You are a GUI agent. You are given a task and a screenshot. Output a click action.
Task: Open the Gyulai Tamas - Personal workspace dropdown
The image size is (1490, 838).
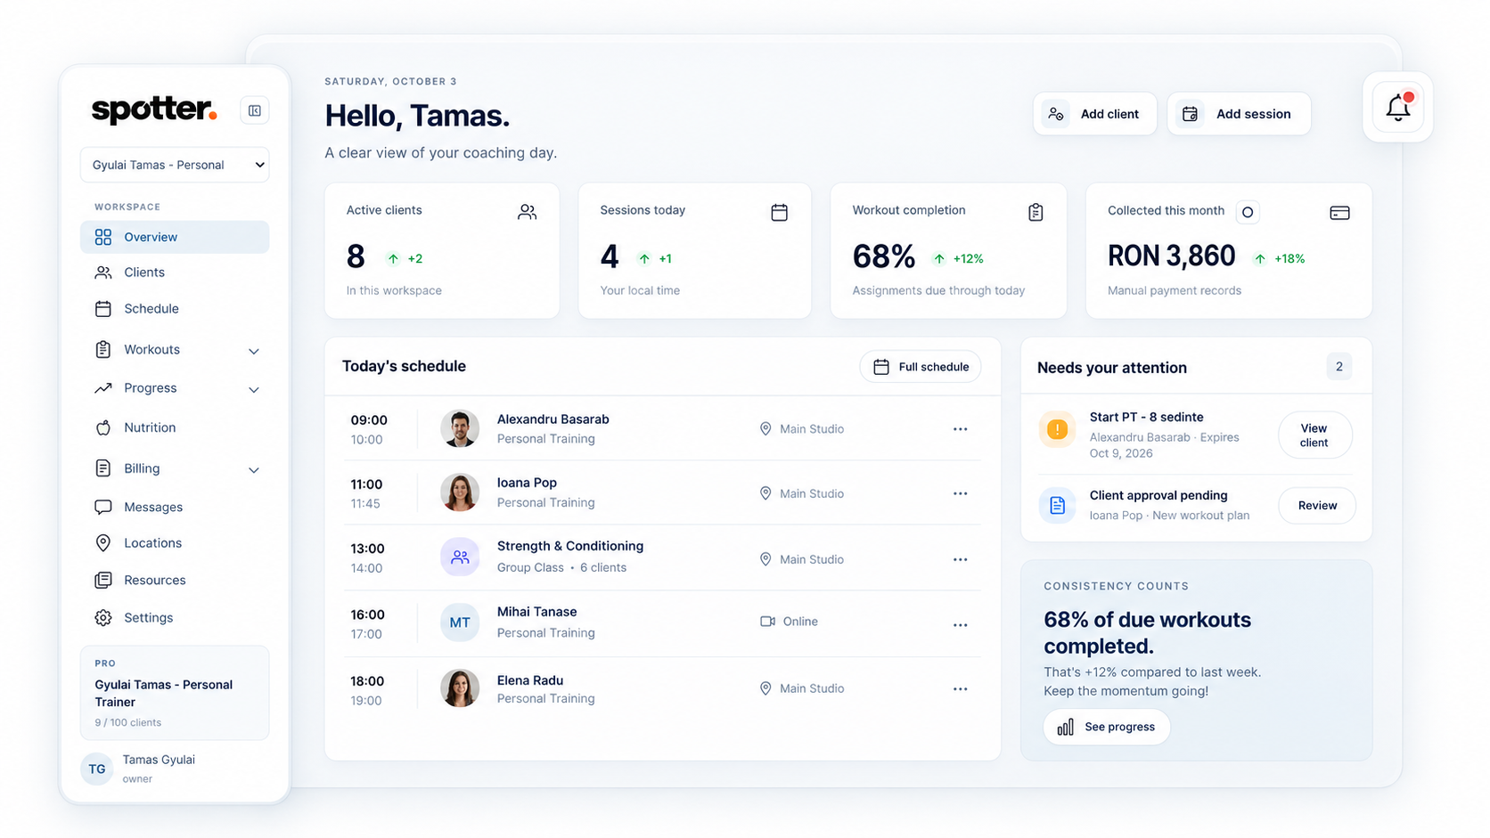[x=175, y=165]
